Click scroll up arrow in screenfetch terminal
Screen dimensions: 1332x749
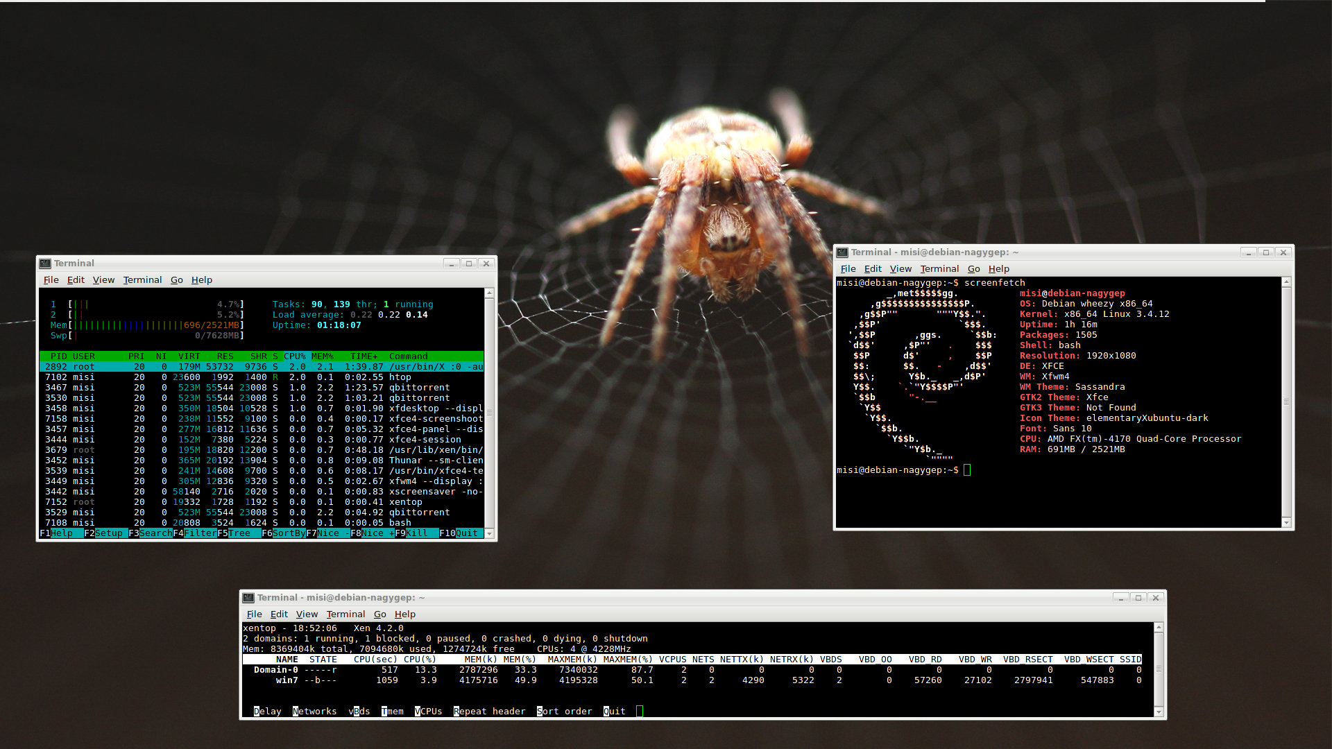click(1286, 282)
